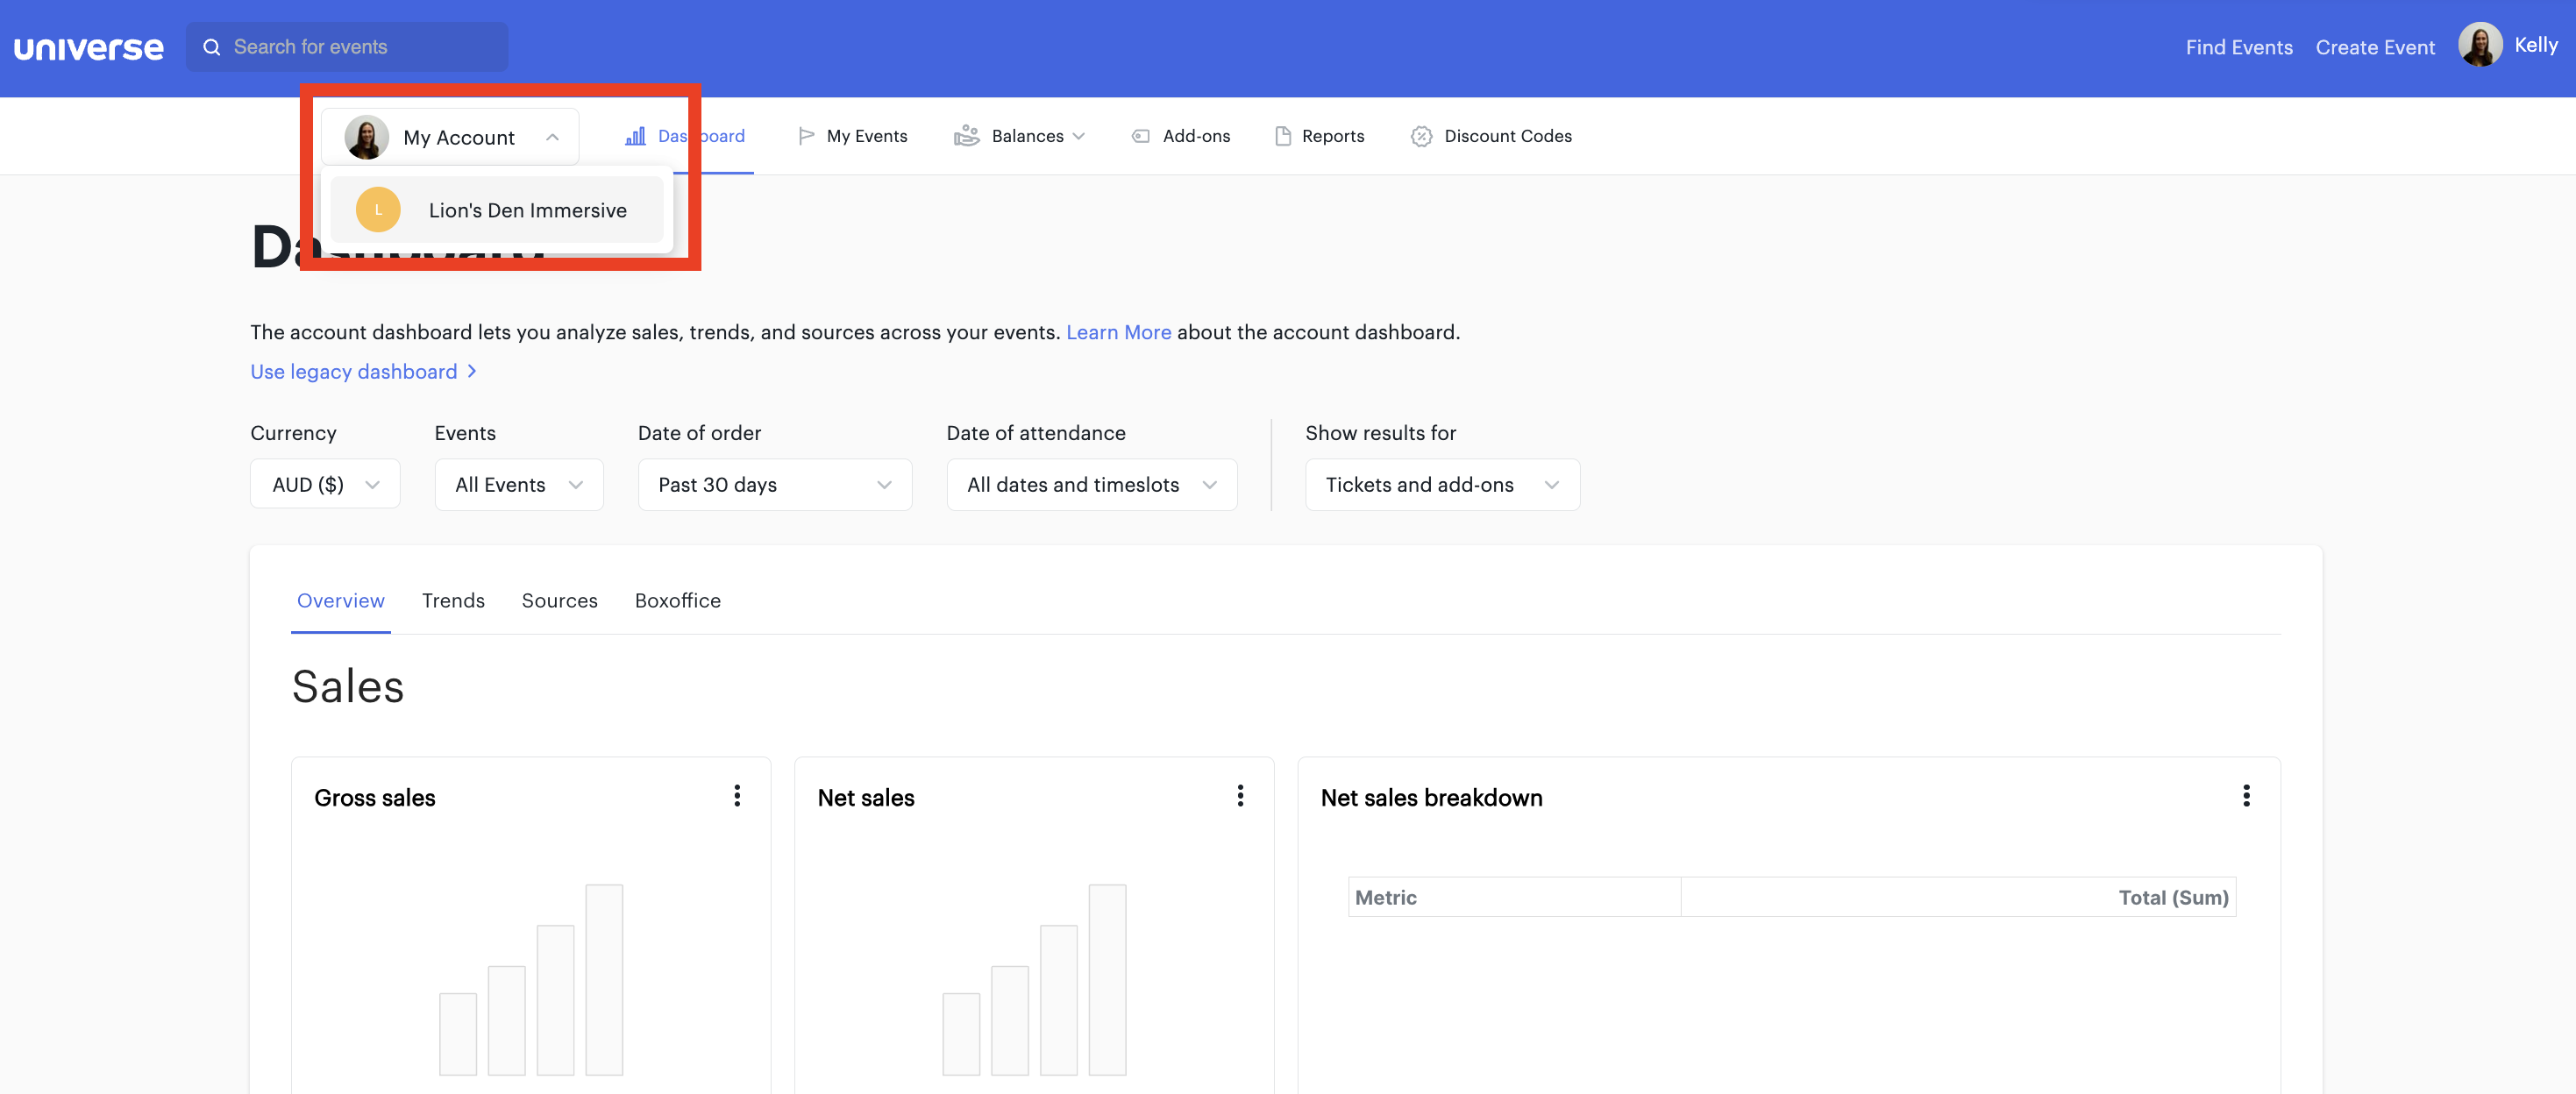Screen dimensions: 2576x1094
Task: Click the Total (Sum) column header
Action: tap(1958, 897)
